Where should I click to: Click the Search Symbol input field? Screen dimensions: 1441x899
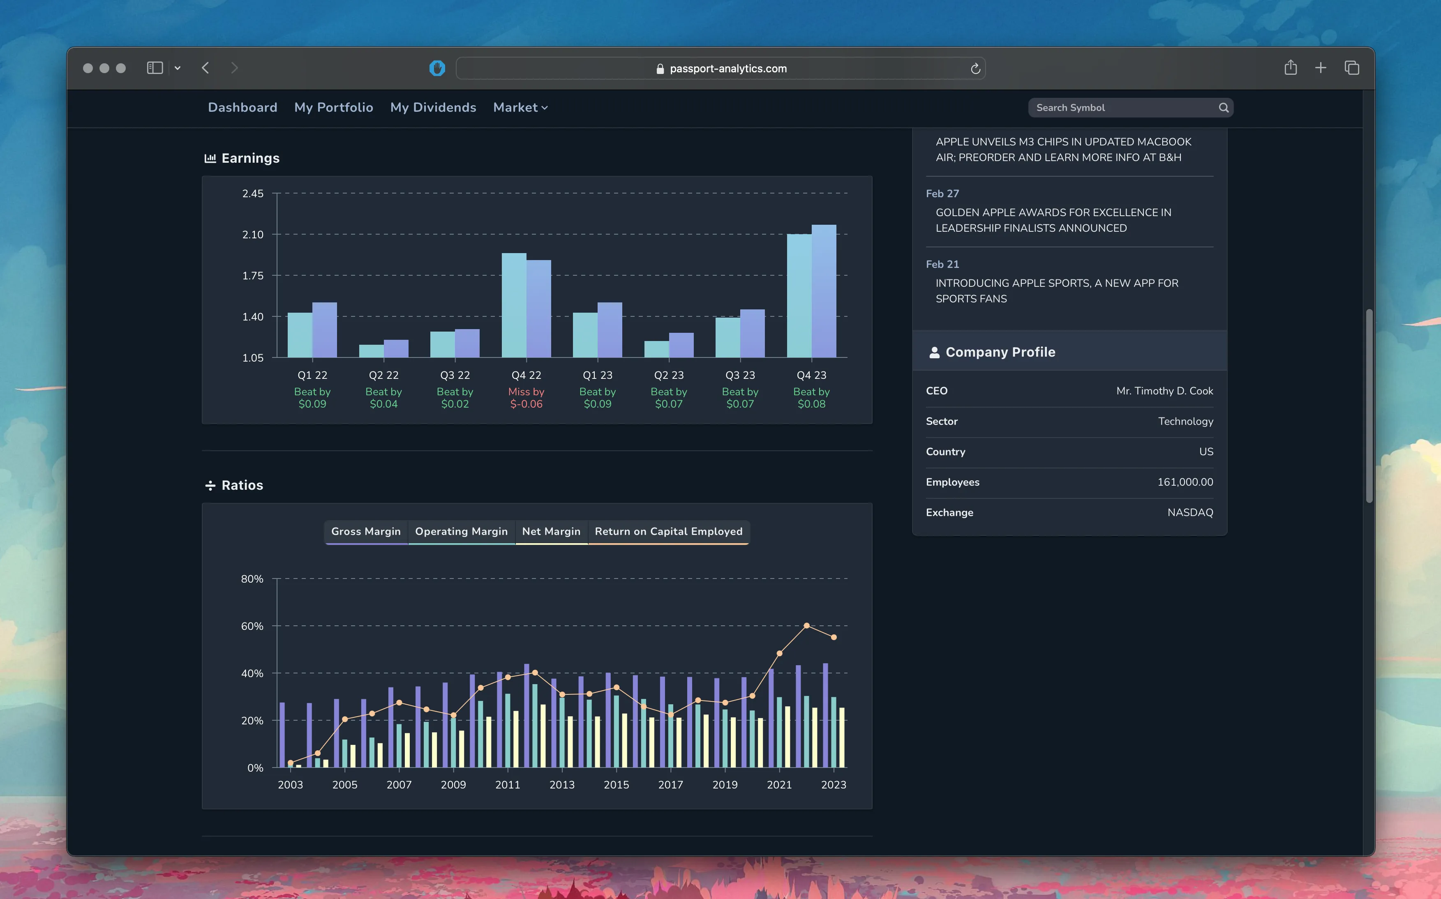[1124, 107]
